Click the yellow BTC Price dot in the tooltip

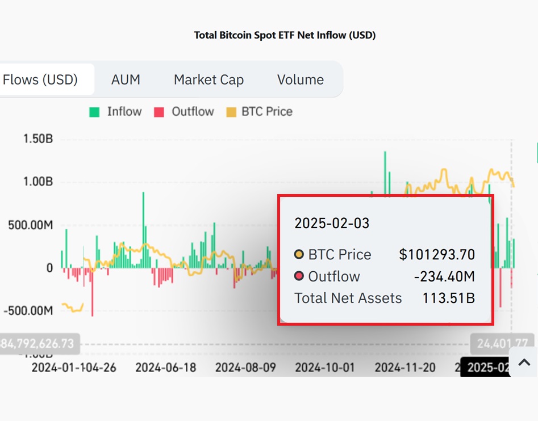(299, 255)
